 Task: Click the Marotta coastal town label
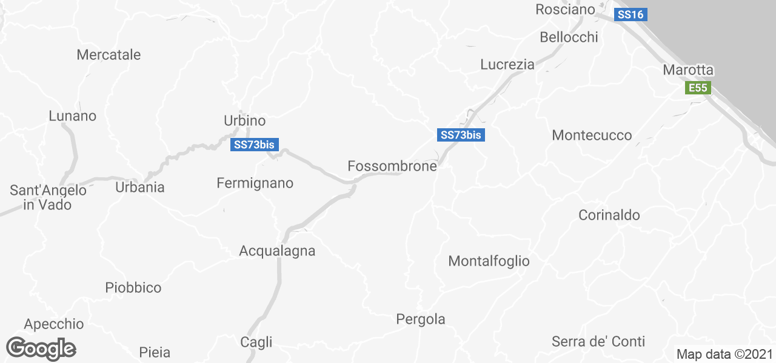click(689, 70)
